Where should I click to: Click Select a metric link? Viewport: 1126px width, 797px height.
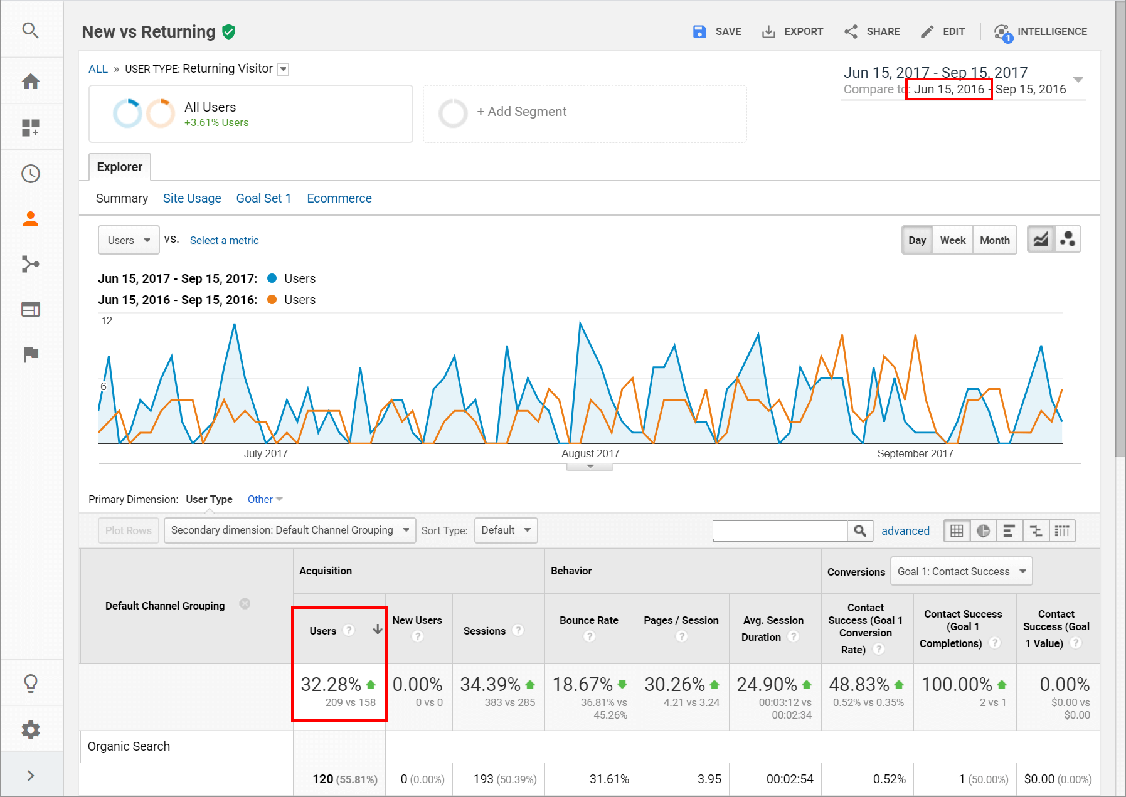click(224, 240)
